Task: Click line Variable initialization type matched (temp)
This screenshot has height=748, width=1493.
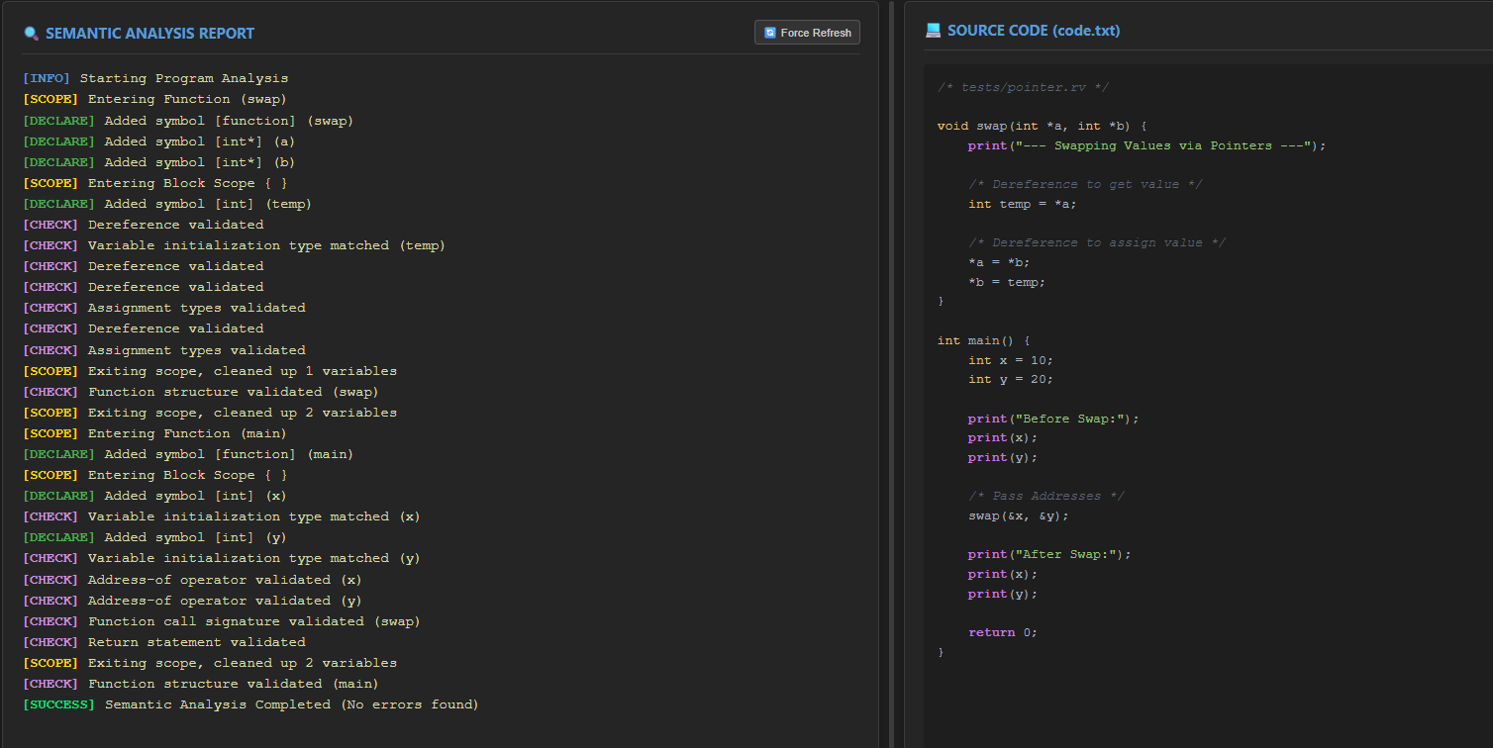Action: [234, 245]
